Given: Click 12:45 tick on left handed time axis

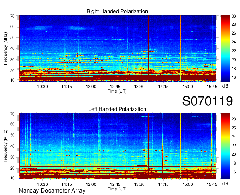Looking at the screenshot, I should 115,184.
